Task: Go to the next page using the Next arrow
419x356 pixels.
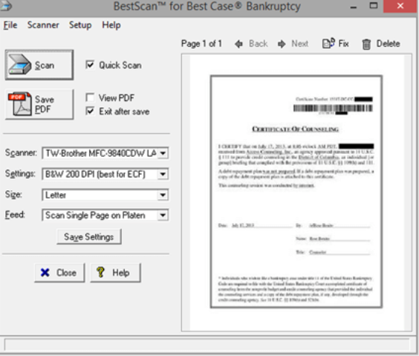Action: 293,44
